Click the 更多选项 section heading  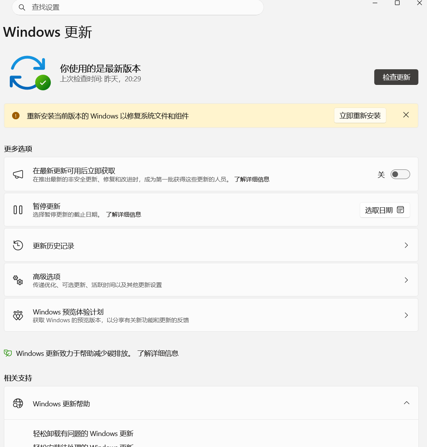pyautogui.click(x=18, y=149)
